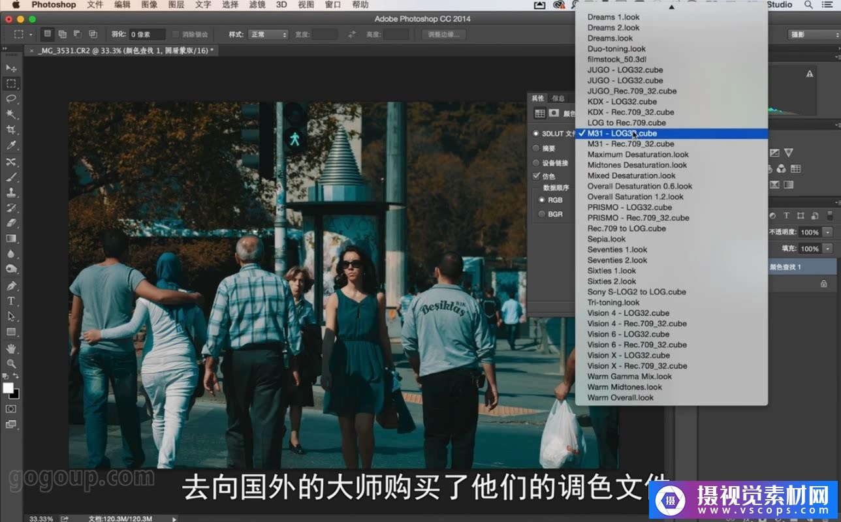Choose Sepia.look from the LUT list
The image size is (841, 522).
pyautogui.click(x=607, y=239)
